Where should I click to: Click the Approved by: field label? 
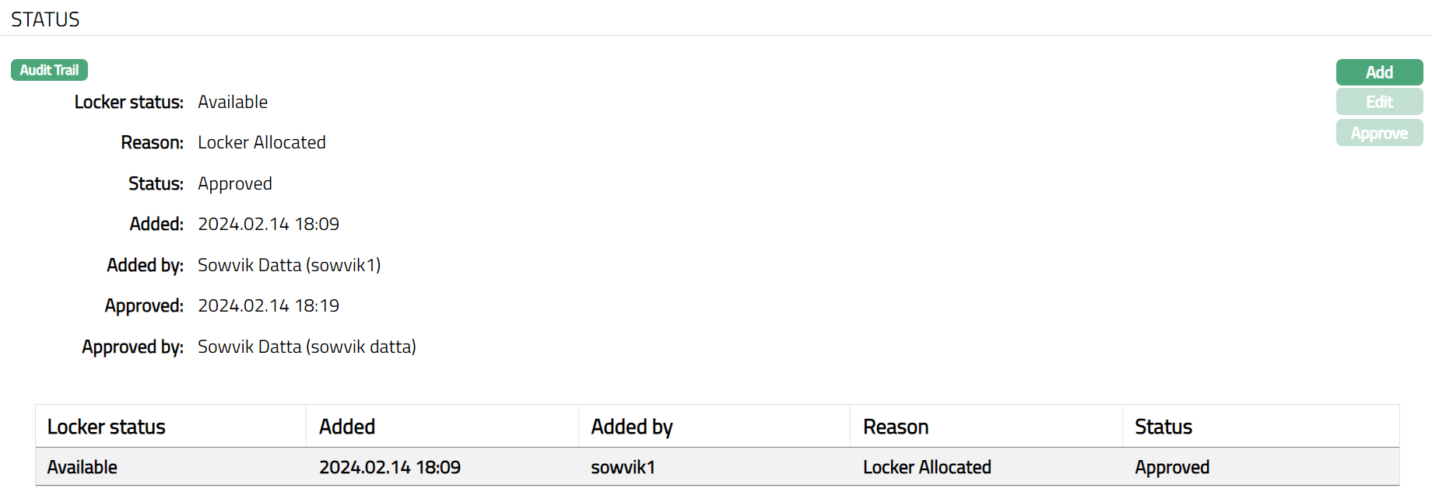coord(133,347)
